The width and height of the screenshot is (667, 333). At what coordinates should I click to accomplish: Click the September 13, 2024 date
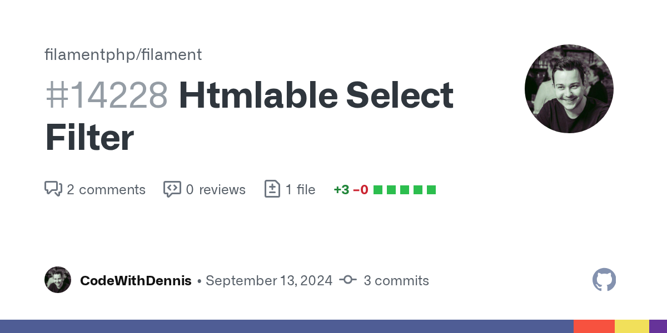click(x=269, y=281)
